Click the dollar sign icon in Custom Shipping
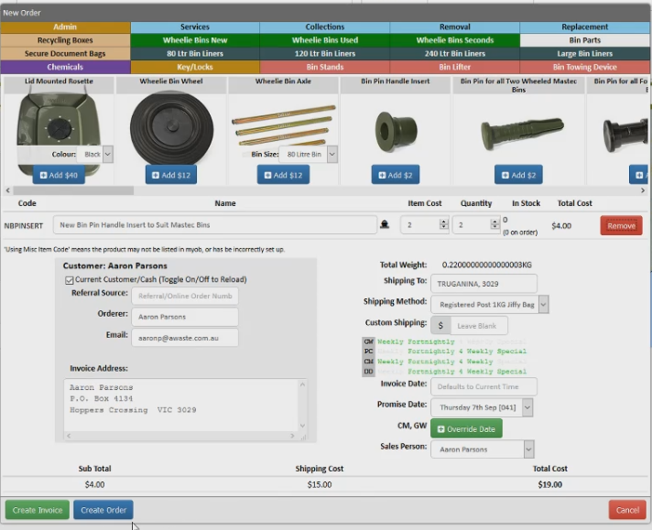652x530 pixels. (x=440, y=326)
